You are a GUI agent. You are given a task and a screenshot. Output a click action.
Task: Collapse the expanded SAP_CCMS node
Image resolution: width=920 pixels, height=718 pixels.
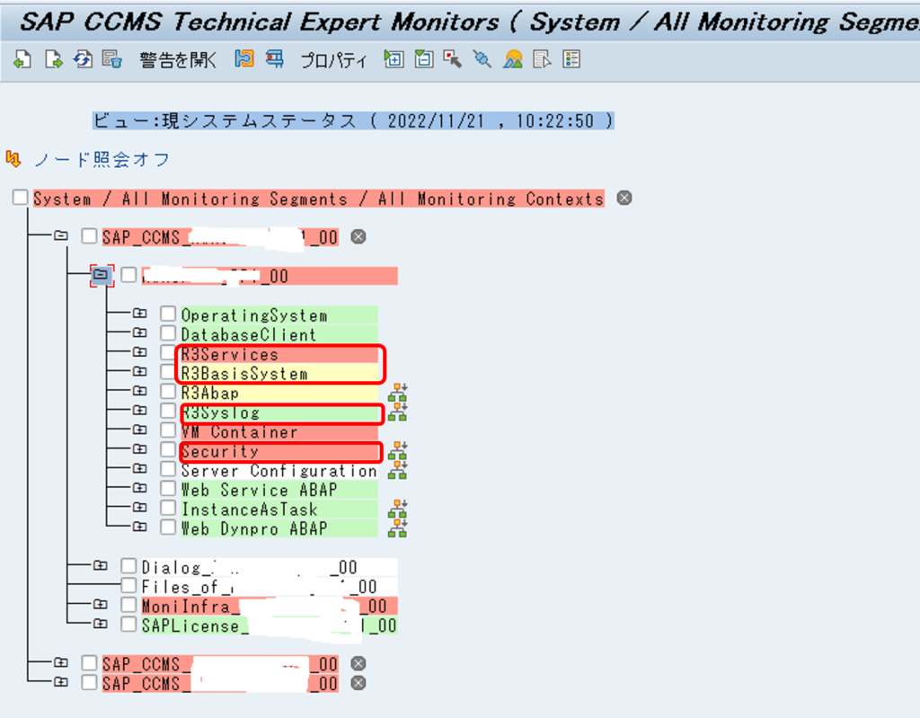pyautogui.click(x=61, y=236)
